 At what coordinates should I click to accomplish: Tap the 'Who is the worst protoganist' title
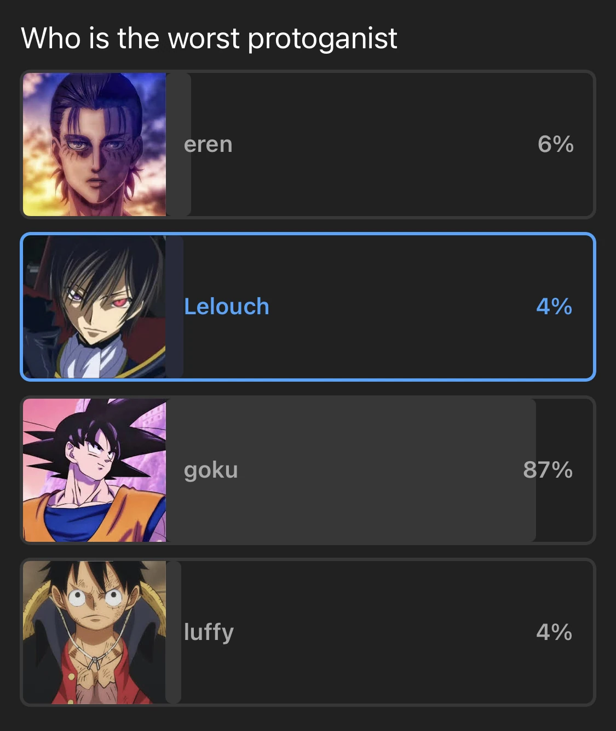[x=209, y=38]
